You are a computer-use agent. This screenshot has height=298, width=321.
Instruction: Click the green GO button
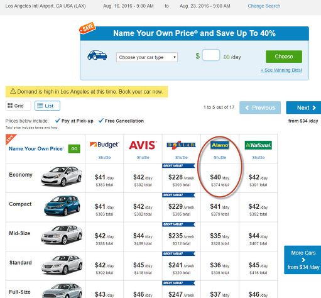point(74,149)
